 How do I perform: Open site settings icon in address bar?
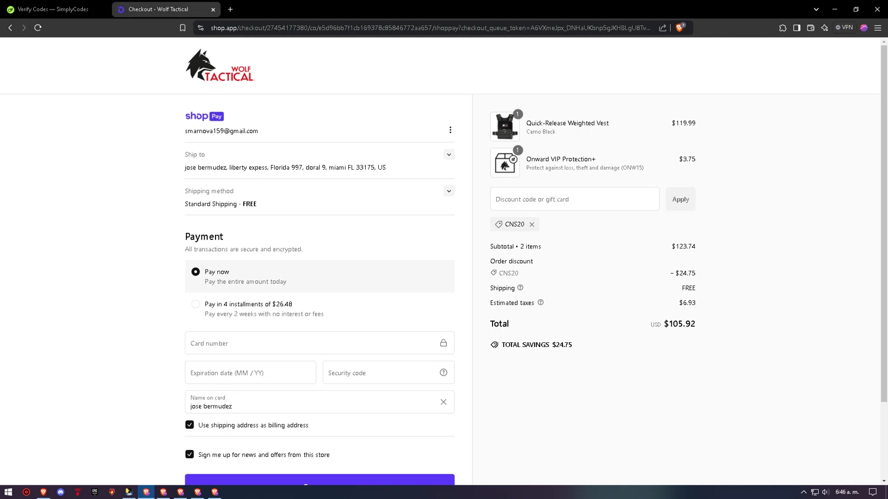pyautogui.click(x=201, y=28)
